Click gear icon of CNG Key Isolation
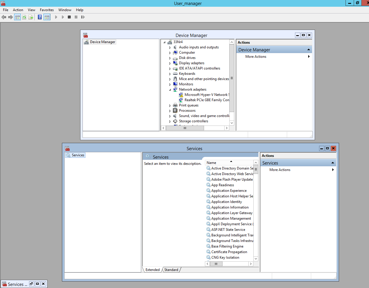This screenshot has height=288, width=369. coord(208,257)
